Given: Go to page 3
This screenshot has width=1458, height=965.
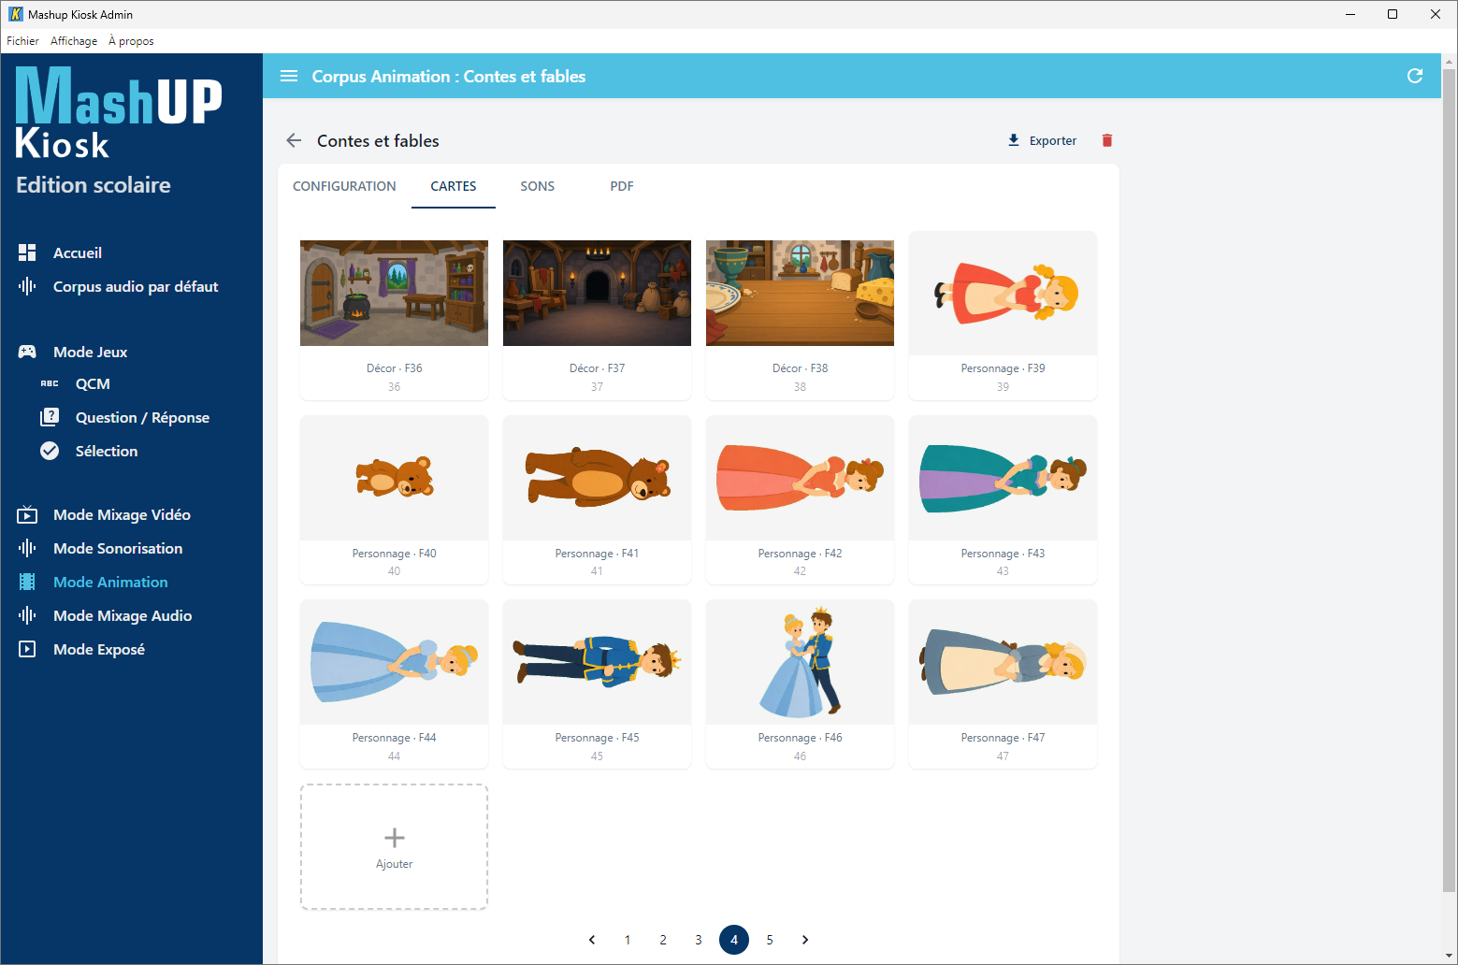Looking at the screenshot, I should point(699,940).
